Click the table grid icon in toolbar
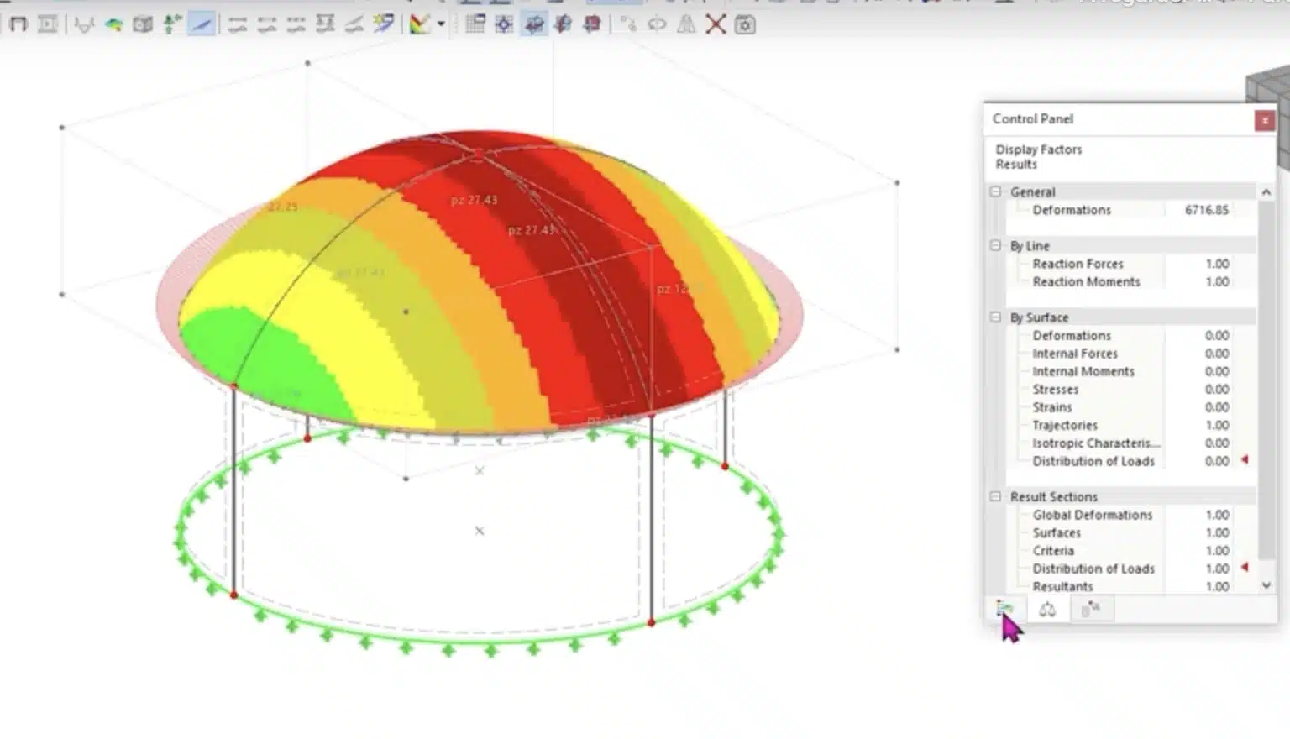Screen dimensions: 1290x739 pos(475,24)
